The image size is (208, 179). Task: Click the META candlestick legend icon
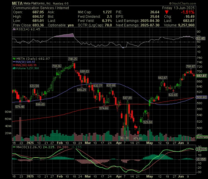(x=14, y=58)
